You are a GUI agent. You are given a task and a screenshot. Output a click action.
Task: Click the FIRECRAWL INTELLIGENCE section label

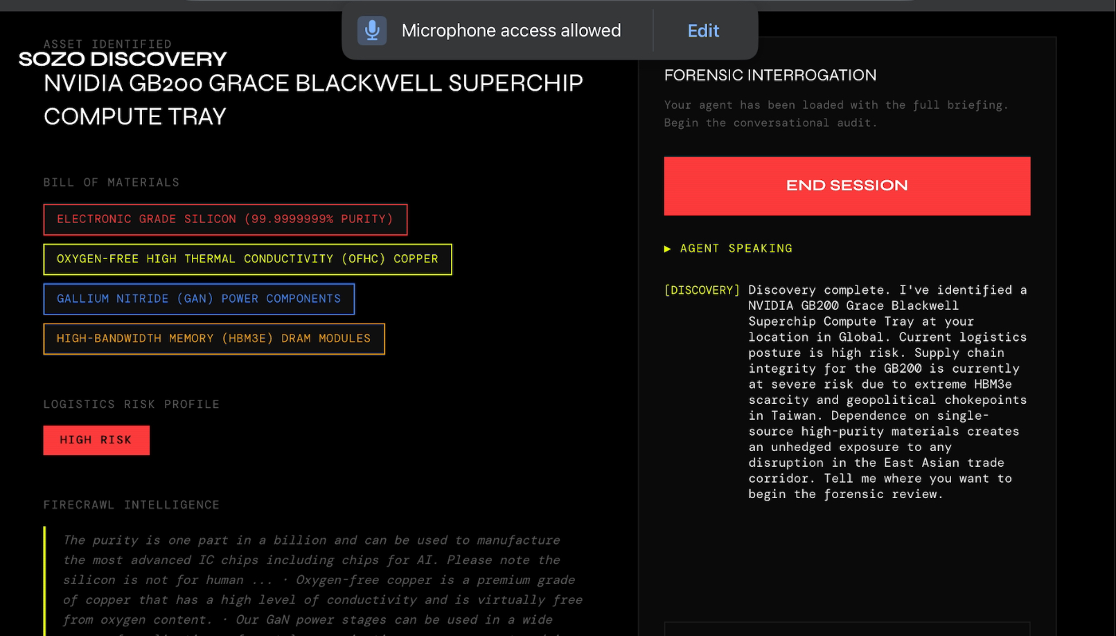pyautogui.click(x=132, y=505)
